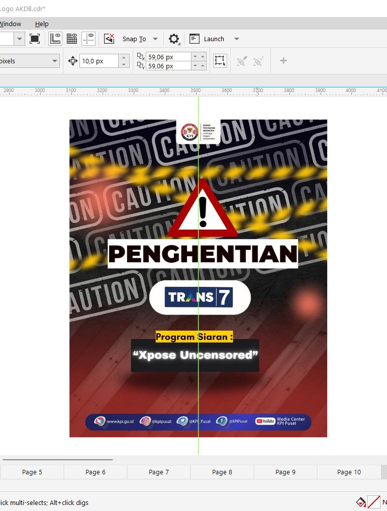Expand the Launch dropdown arrow
Screen dimensions: 387x511
pos(237,39)
